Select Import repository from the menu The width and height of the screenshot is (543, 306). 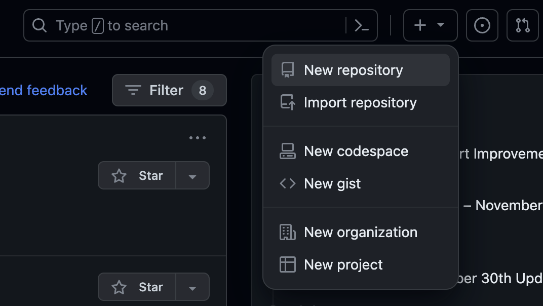pyautogui.click(x=360, y=102)
